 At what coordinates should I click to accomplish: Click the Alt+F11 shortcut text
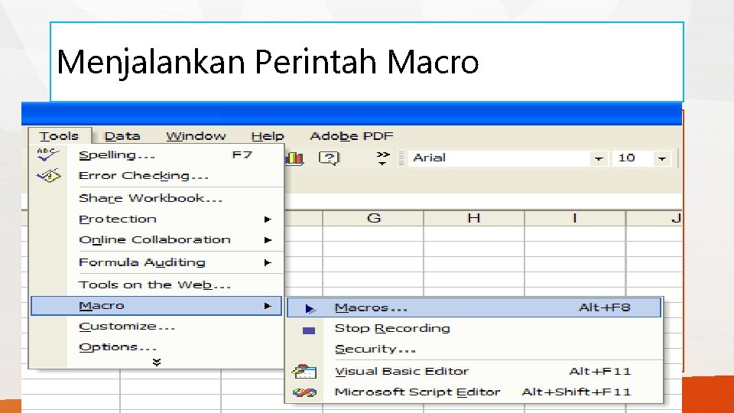[x=599, y=372]
